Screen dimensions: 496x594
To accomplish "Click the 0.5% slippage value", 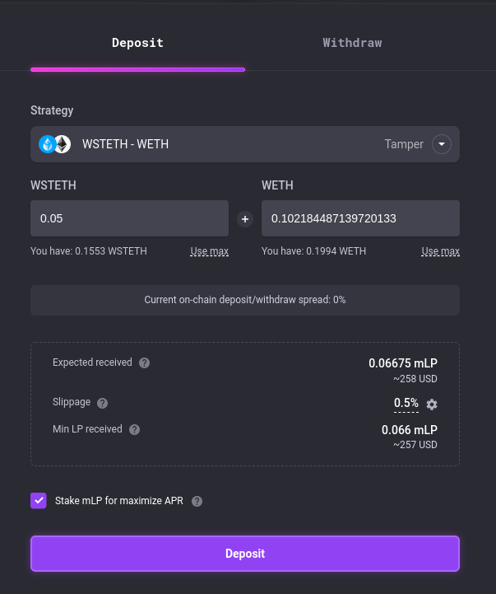I will tap(406, 403).
